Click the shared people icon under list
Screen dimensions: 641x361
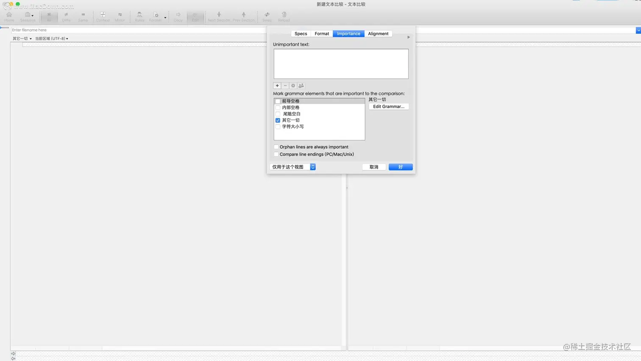click(x=301, y=86)
